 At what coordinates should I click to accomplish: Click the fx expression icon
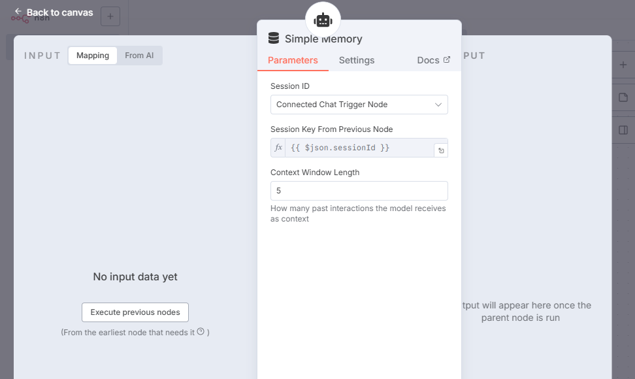(x=278, y=148)
